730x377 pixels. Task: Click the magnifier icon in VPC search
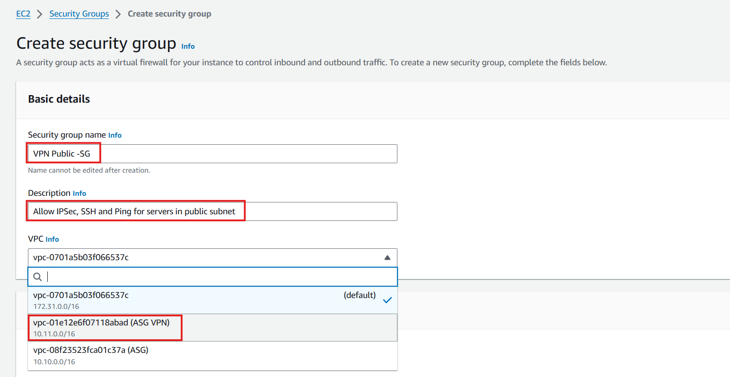[x=38, y=277]
